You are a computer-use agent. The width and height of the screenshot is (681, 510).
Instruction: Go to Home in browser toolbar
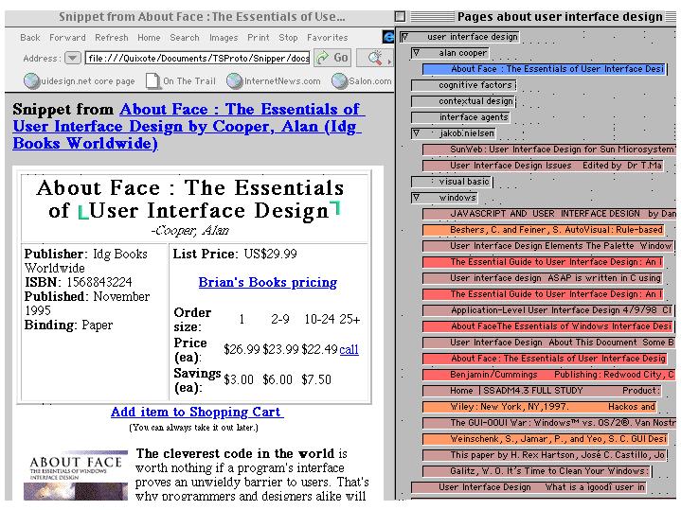tap(149, 38)
